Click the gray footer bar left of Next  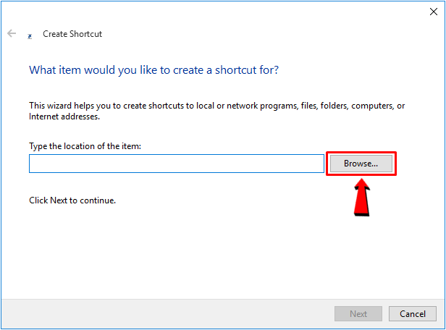pyautogui.click(x=167, y=314)
